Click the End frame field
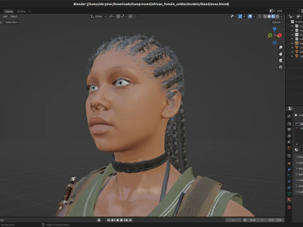The height and width of the screenshot is (227, 303). [275, 220]
